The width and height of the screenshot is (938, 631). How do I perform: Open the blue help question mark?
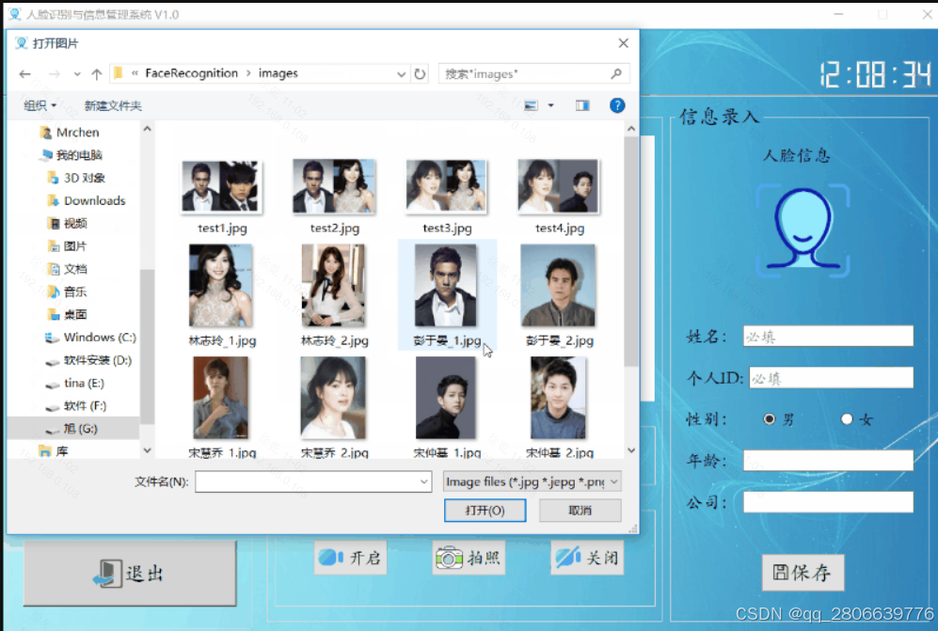point(617,106)
